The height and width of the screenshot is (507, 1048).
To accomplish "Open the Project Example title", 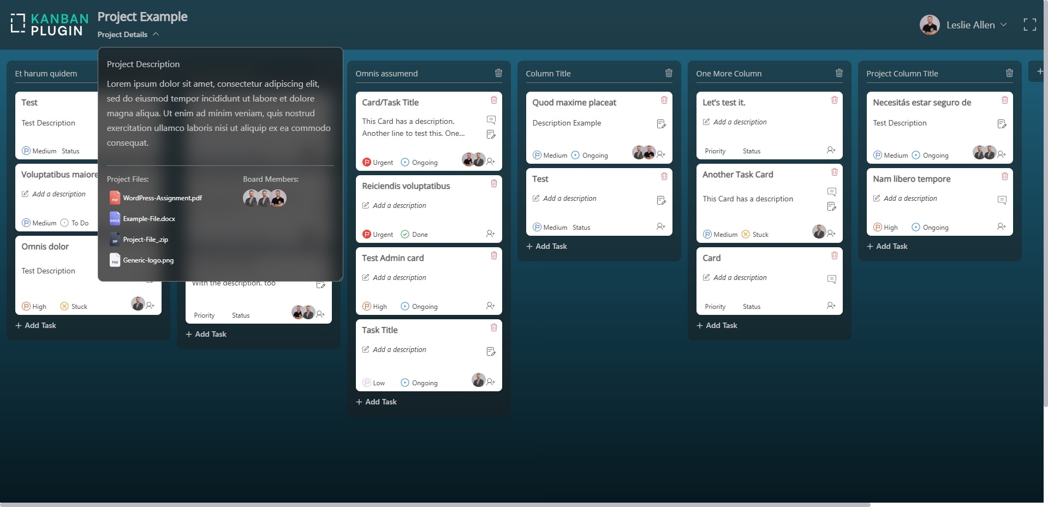I will [142, 16].
